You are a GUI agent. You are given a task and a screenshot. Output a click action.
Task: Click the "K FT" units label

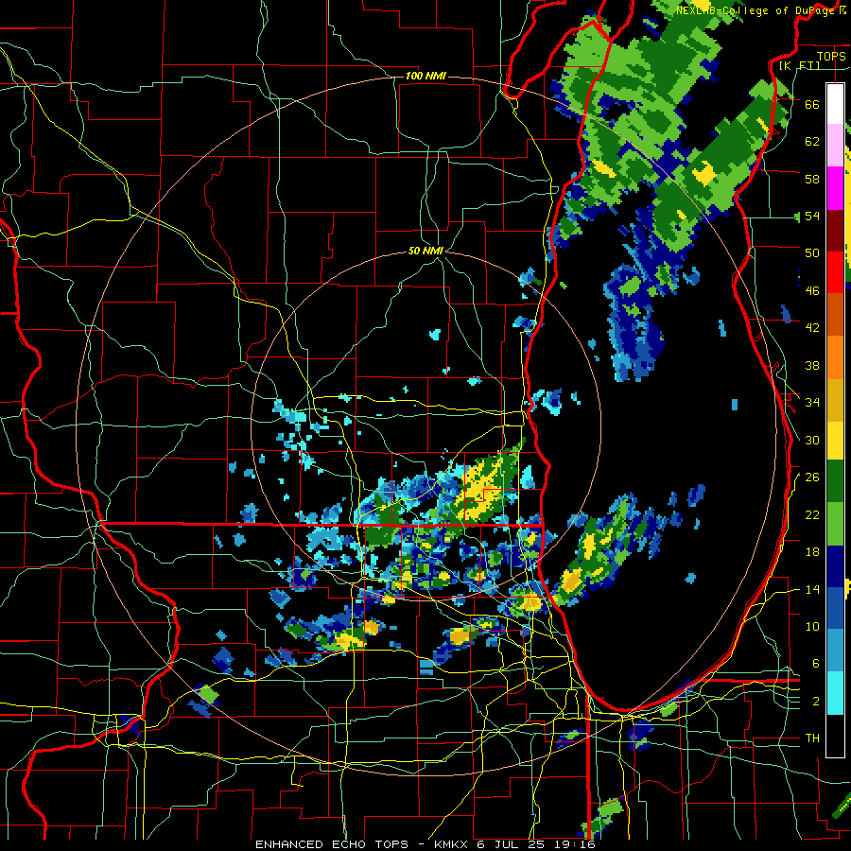pos(799,66)
